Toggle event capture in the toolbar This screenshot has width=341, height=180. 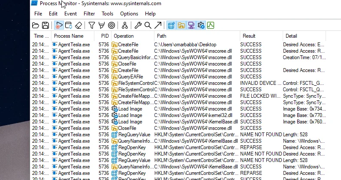pyautogui.click(x=59, y=25)
